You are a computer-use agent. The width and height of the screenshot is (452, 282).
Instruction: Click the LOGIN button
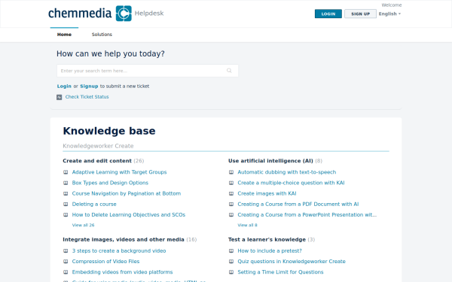pos(328,14)
